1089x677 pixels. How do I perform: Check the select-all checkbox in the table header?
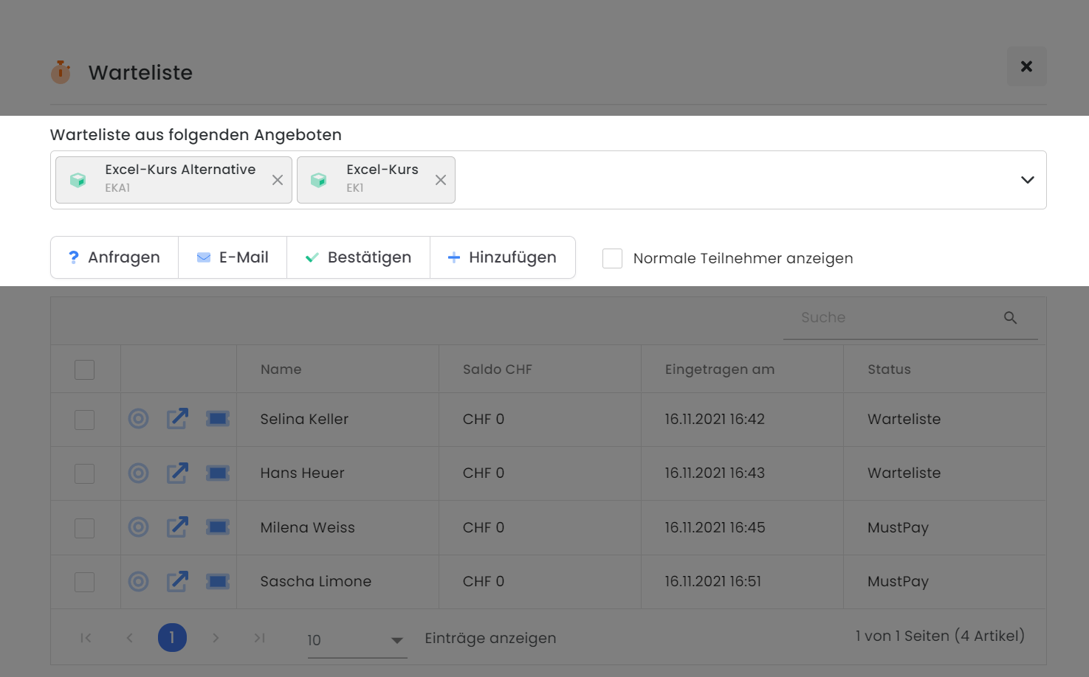[x=84, y=369]
